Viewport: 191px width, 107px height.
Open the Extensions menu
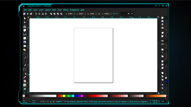pyautogui.click(x=74, y=10)
